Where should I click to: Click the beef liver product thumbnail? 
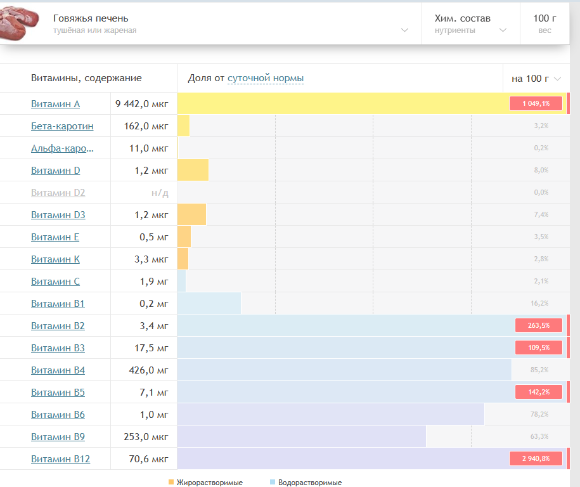pyautogui.click(x=19, y=23)
